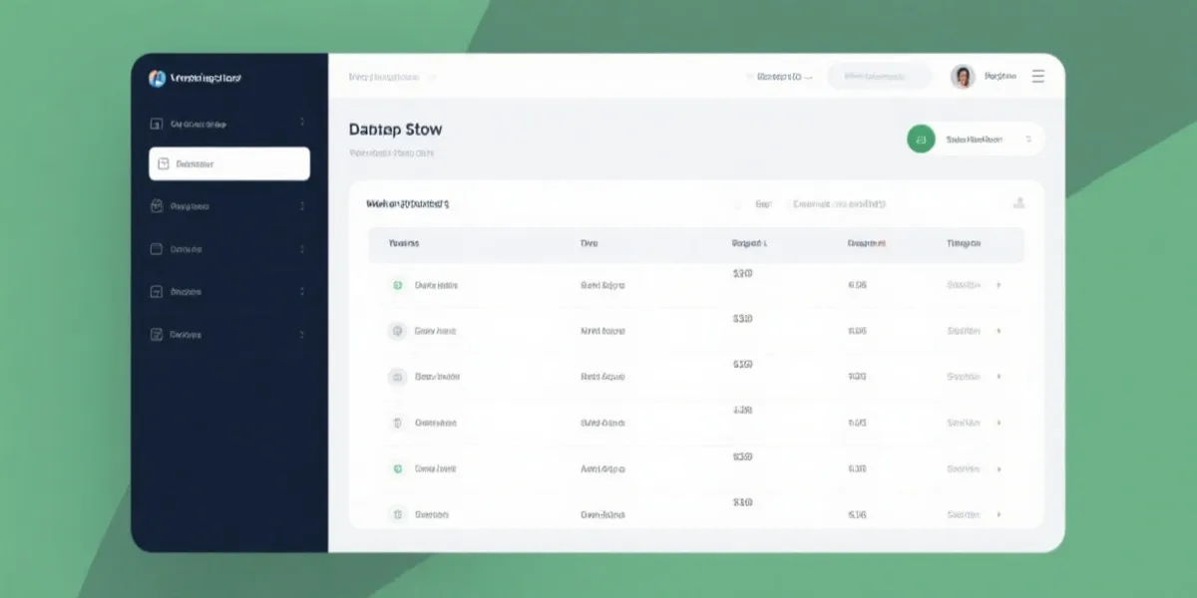The height and width of the screenshot is (598, 1197).
Task: Click the user avatar photo in the top bar
Action: 963,77
